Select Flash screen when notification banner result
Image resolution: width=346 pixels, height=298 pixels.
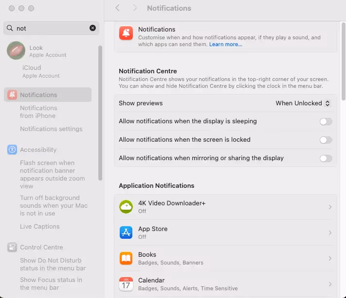point(52,174)
